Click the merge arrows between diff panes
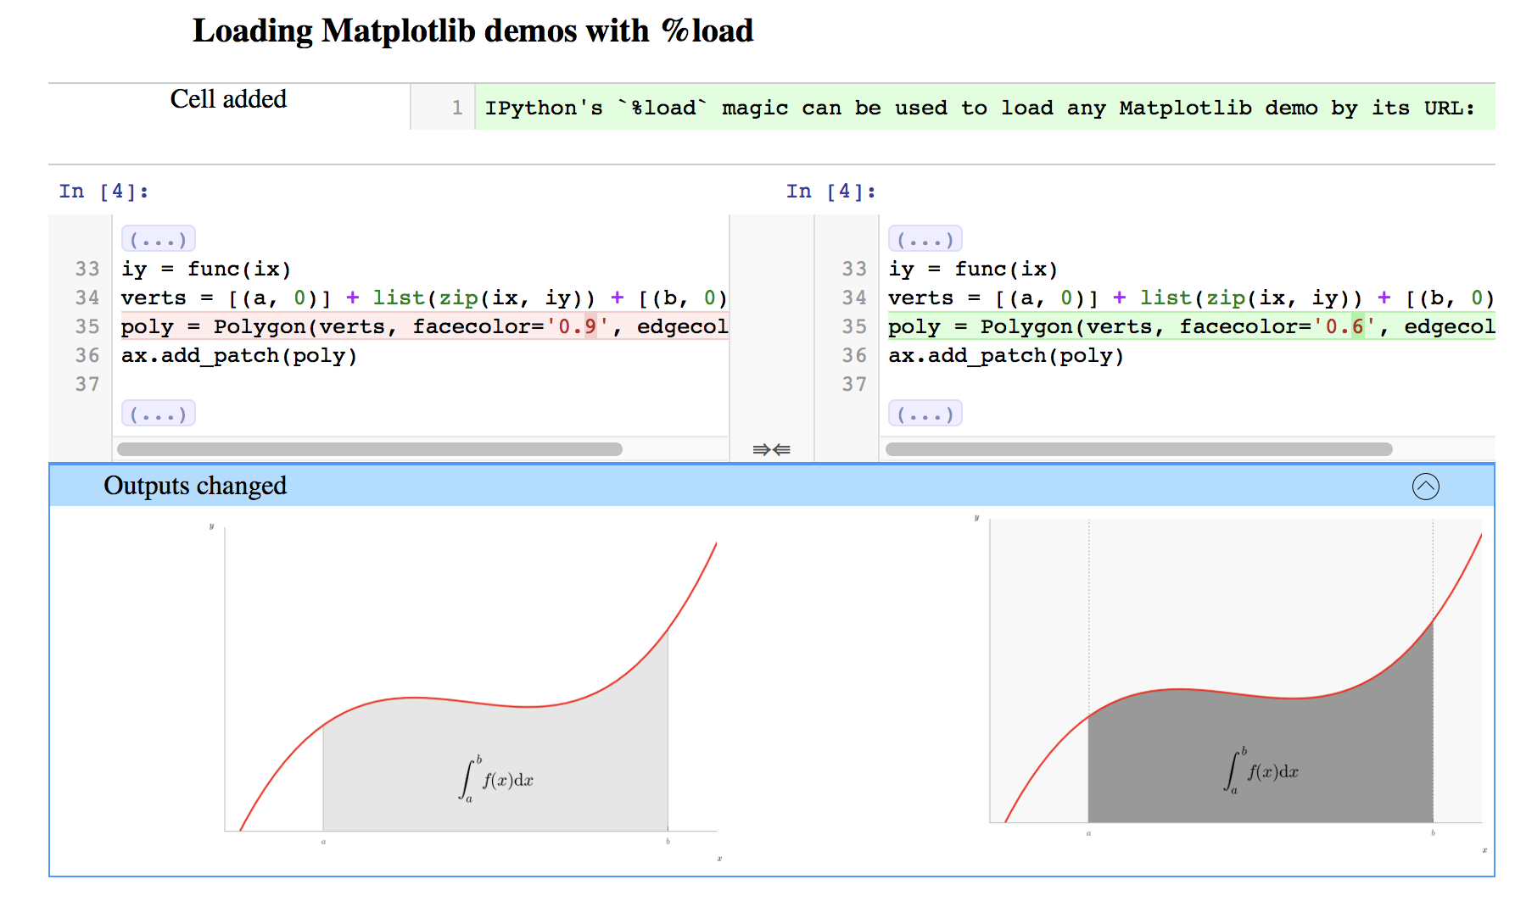 point(771,449)
